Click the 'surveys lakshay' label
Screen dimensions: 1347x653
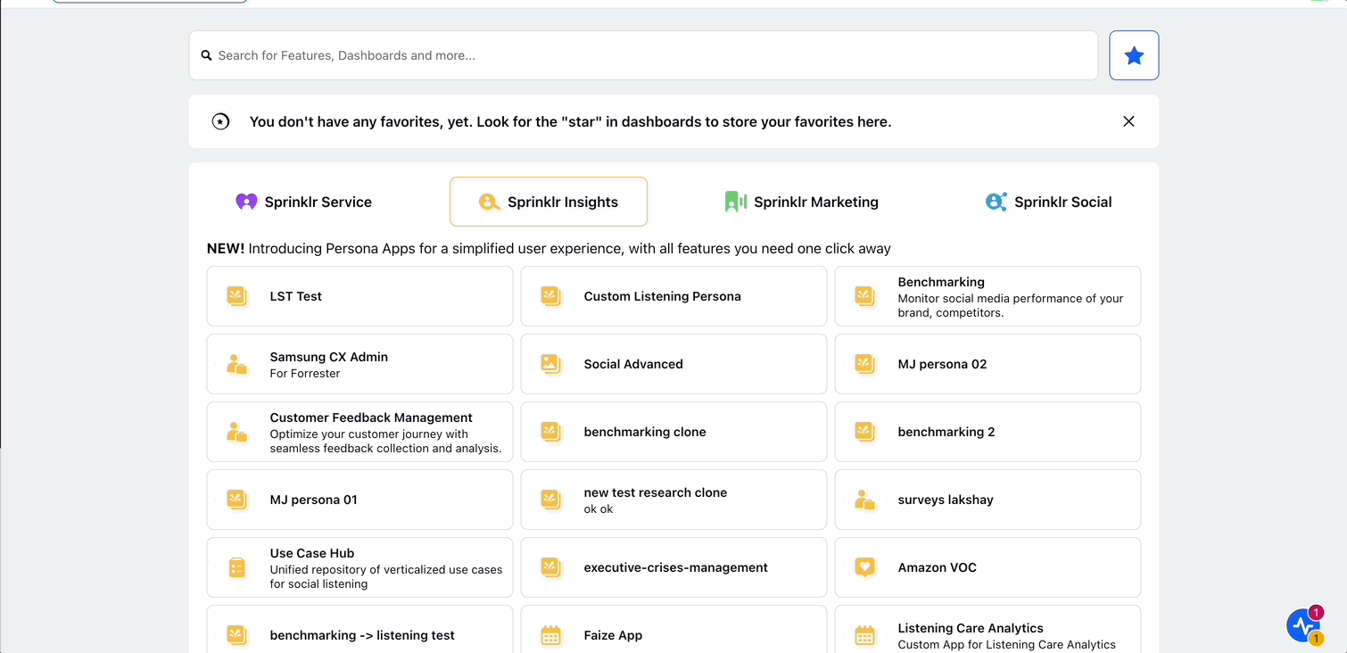click(946, 500)
